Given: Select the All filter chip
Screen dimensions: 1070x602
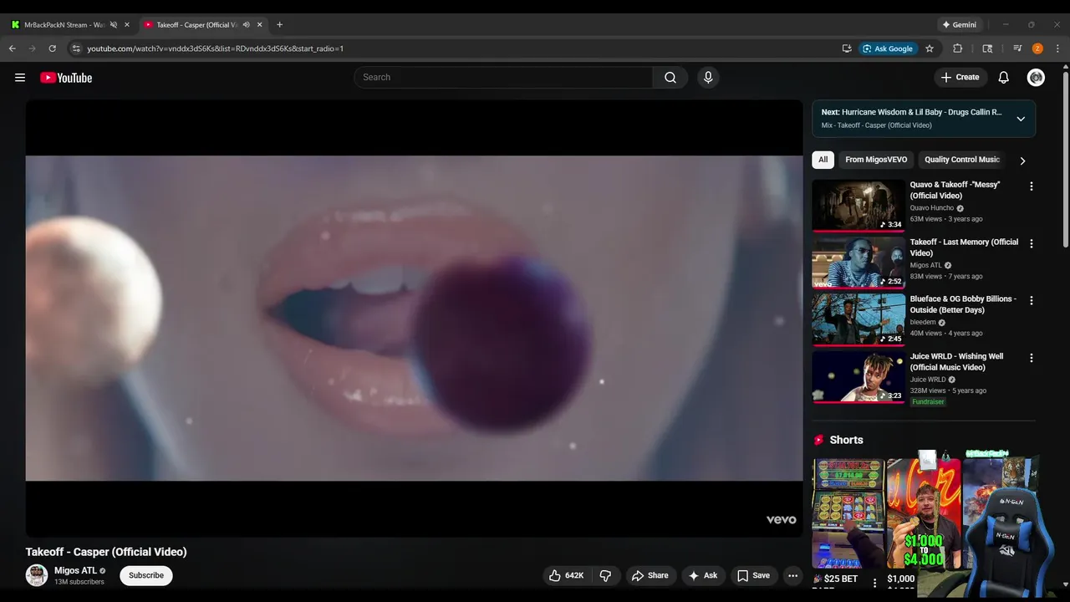Looking at the screenshot, I should point(823,160).
